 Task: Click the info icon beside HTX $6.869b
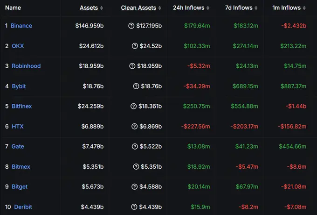pyautogui.click(x=135, y=126)
